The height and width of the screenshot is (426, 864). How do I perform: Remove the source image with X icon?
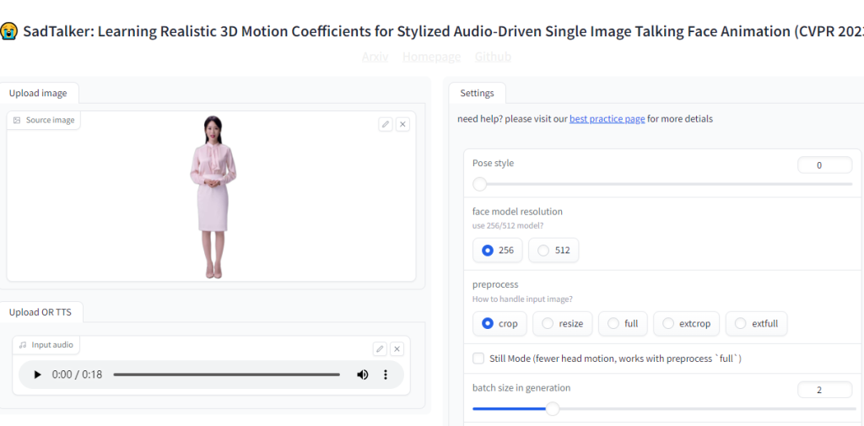[x=402, y=124]
